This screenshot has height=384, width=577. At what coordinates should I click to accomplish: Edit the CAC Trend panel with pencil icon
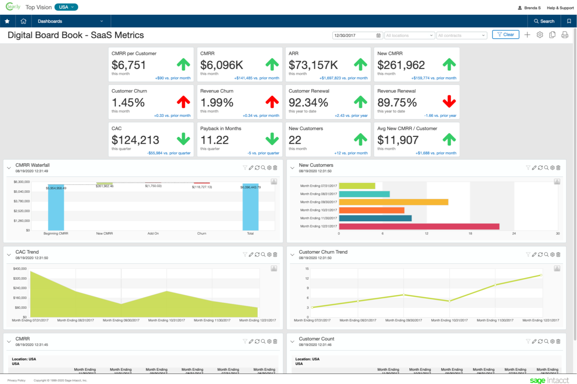pos(251,255)
